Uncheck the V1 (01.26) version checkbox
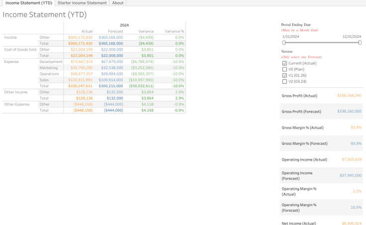Image resolution: width=366 pixels, height=225 pixels. pyautogui.click(x=284, y=75)
